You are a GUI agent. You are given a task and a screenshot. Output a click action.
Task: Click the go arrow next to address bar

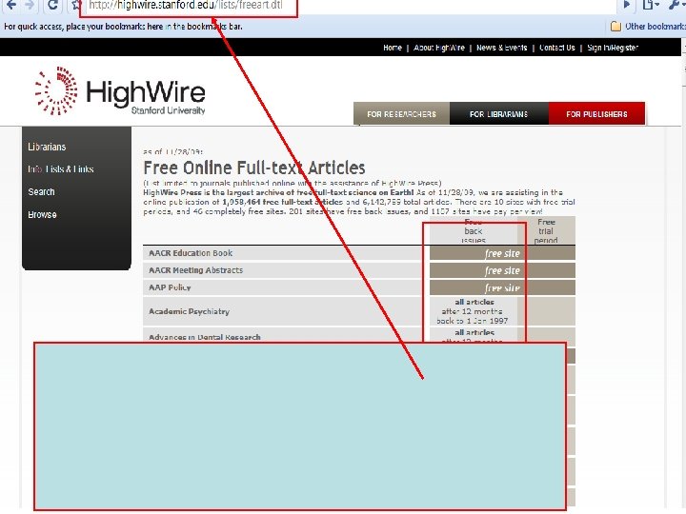click(x=627, y=6)
